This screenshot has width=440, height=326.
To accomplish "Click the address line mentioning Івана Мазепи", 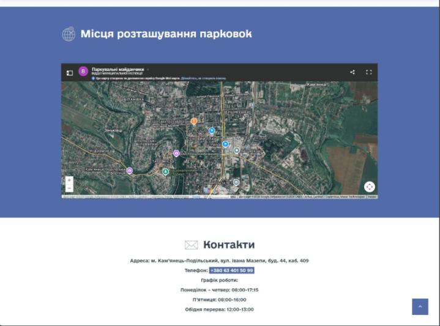I will (220, 261).
